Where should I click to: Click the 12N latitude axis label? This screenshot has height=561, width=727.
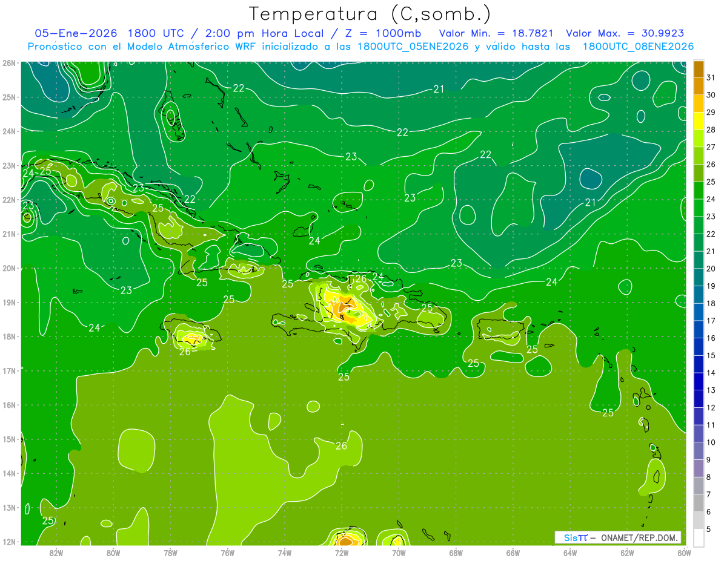click(8, 542)
